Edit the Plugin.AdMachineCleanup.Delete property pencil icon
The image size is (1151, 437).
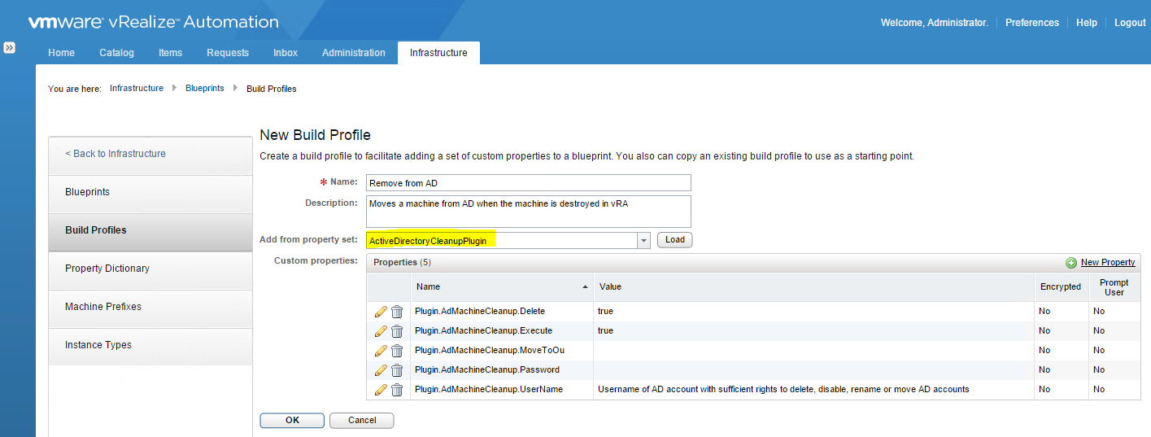pos(381,311)
